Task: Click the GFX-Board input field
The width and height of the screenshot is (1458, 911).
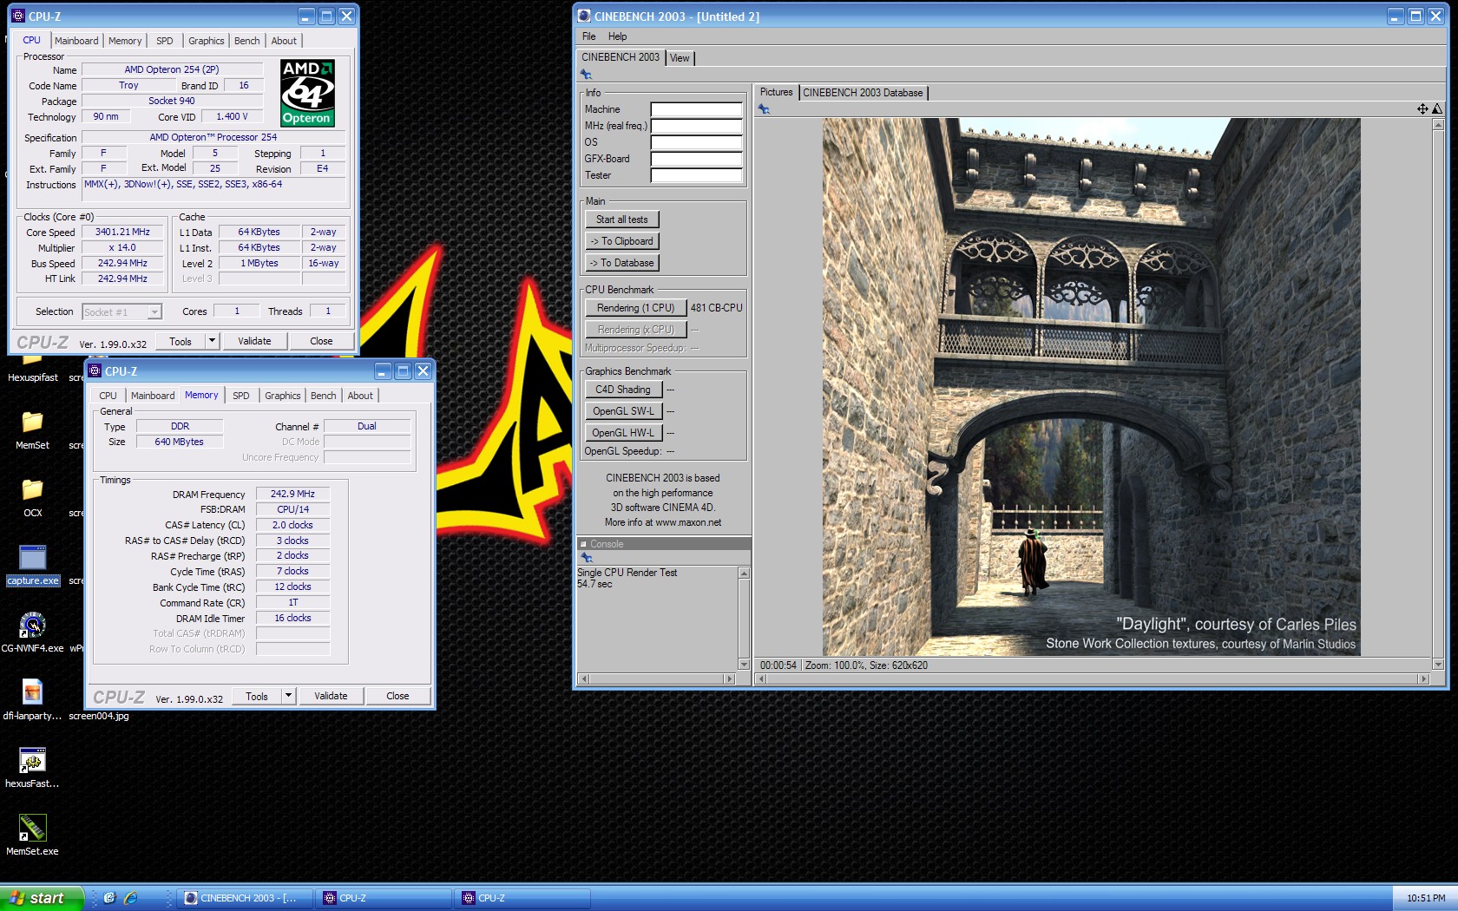Action: (697, 159)
